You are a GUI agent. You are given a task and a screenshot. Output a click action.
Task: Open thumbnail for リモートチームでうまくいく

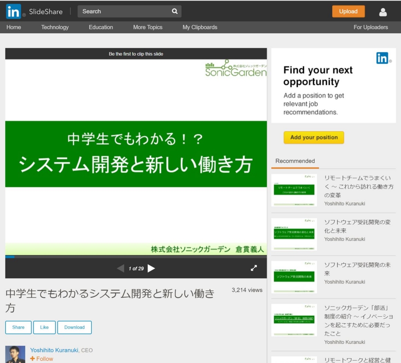(294, 190)
